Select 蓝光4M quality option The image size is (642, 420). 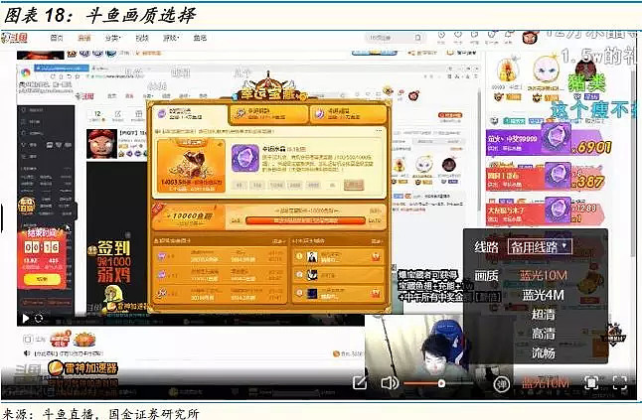click(x=543, y=295)
